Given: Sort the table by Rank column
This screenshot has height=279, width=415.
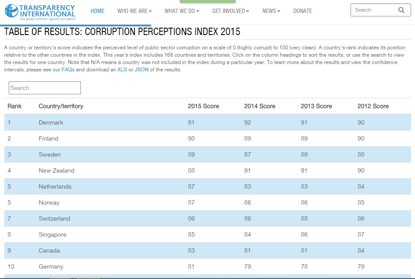Looking at the screenshot, I should pyautogui.click(x=15, y=106).
